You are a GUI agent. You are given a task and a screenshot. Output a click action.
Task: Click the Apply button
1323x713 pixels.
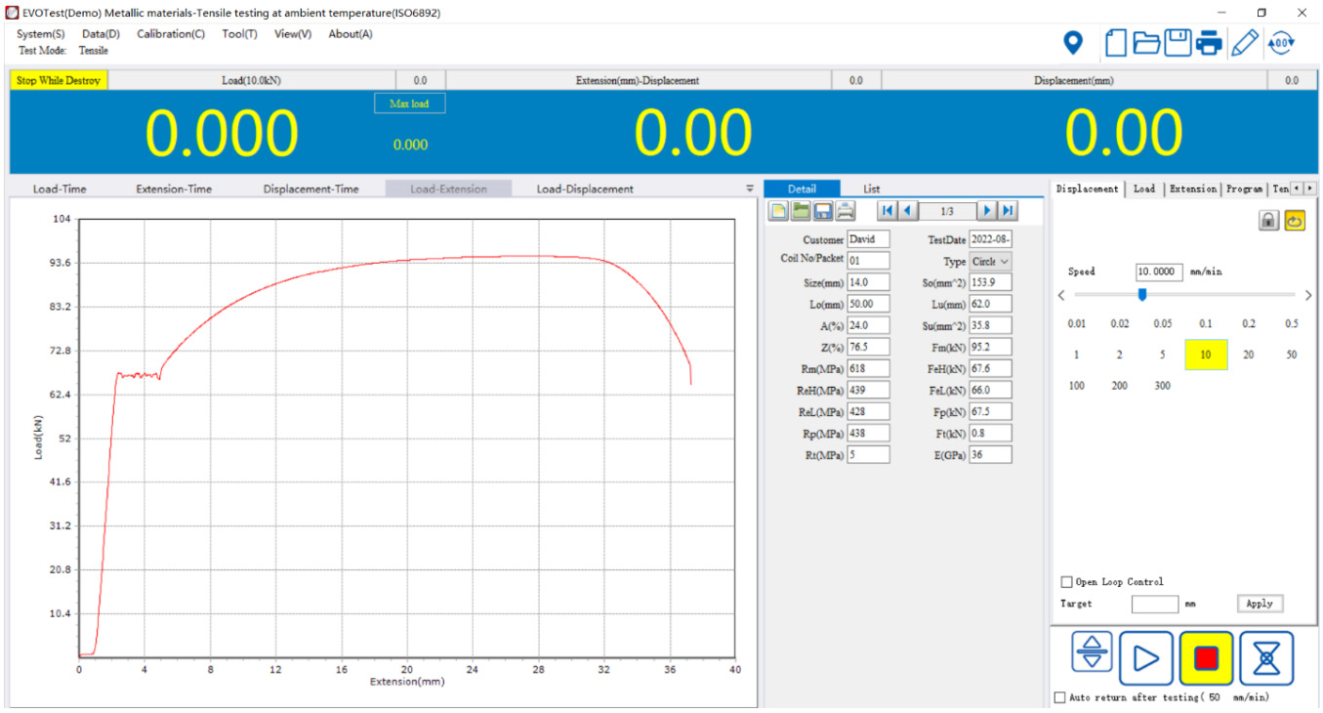1260,604
